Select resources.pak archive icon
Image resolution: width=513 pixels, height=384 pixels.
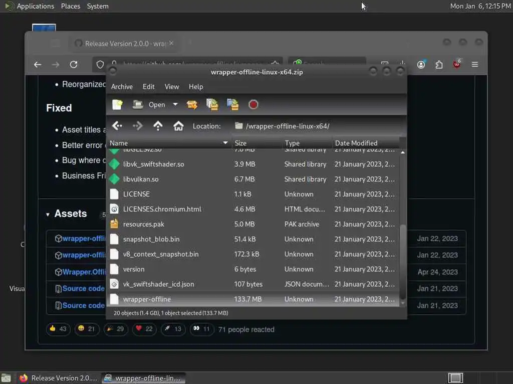click(x=114, y=224)
